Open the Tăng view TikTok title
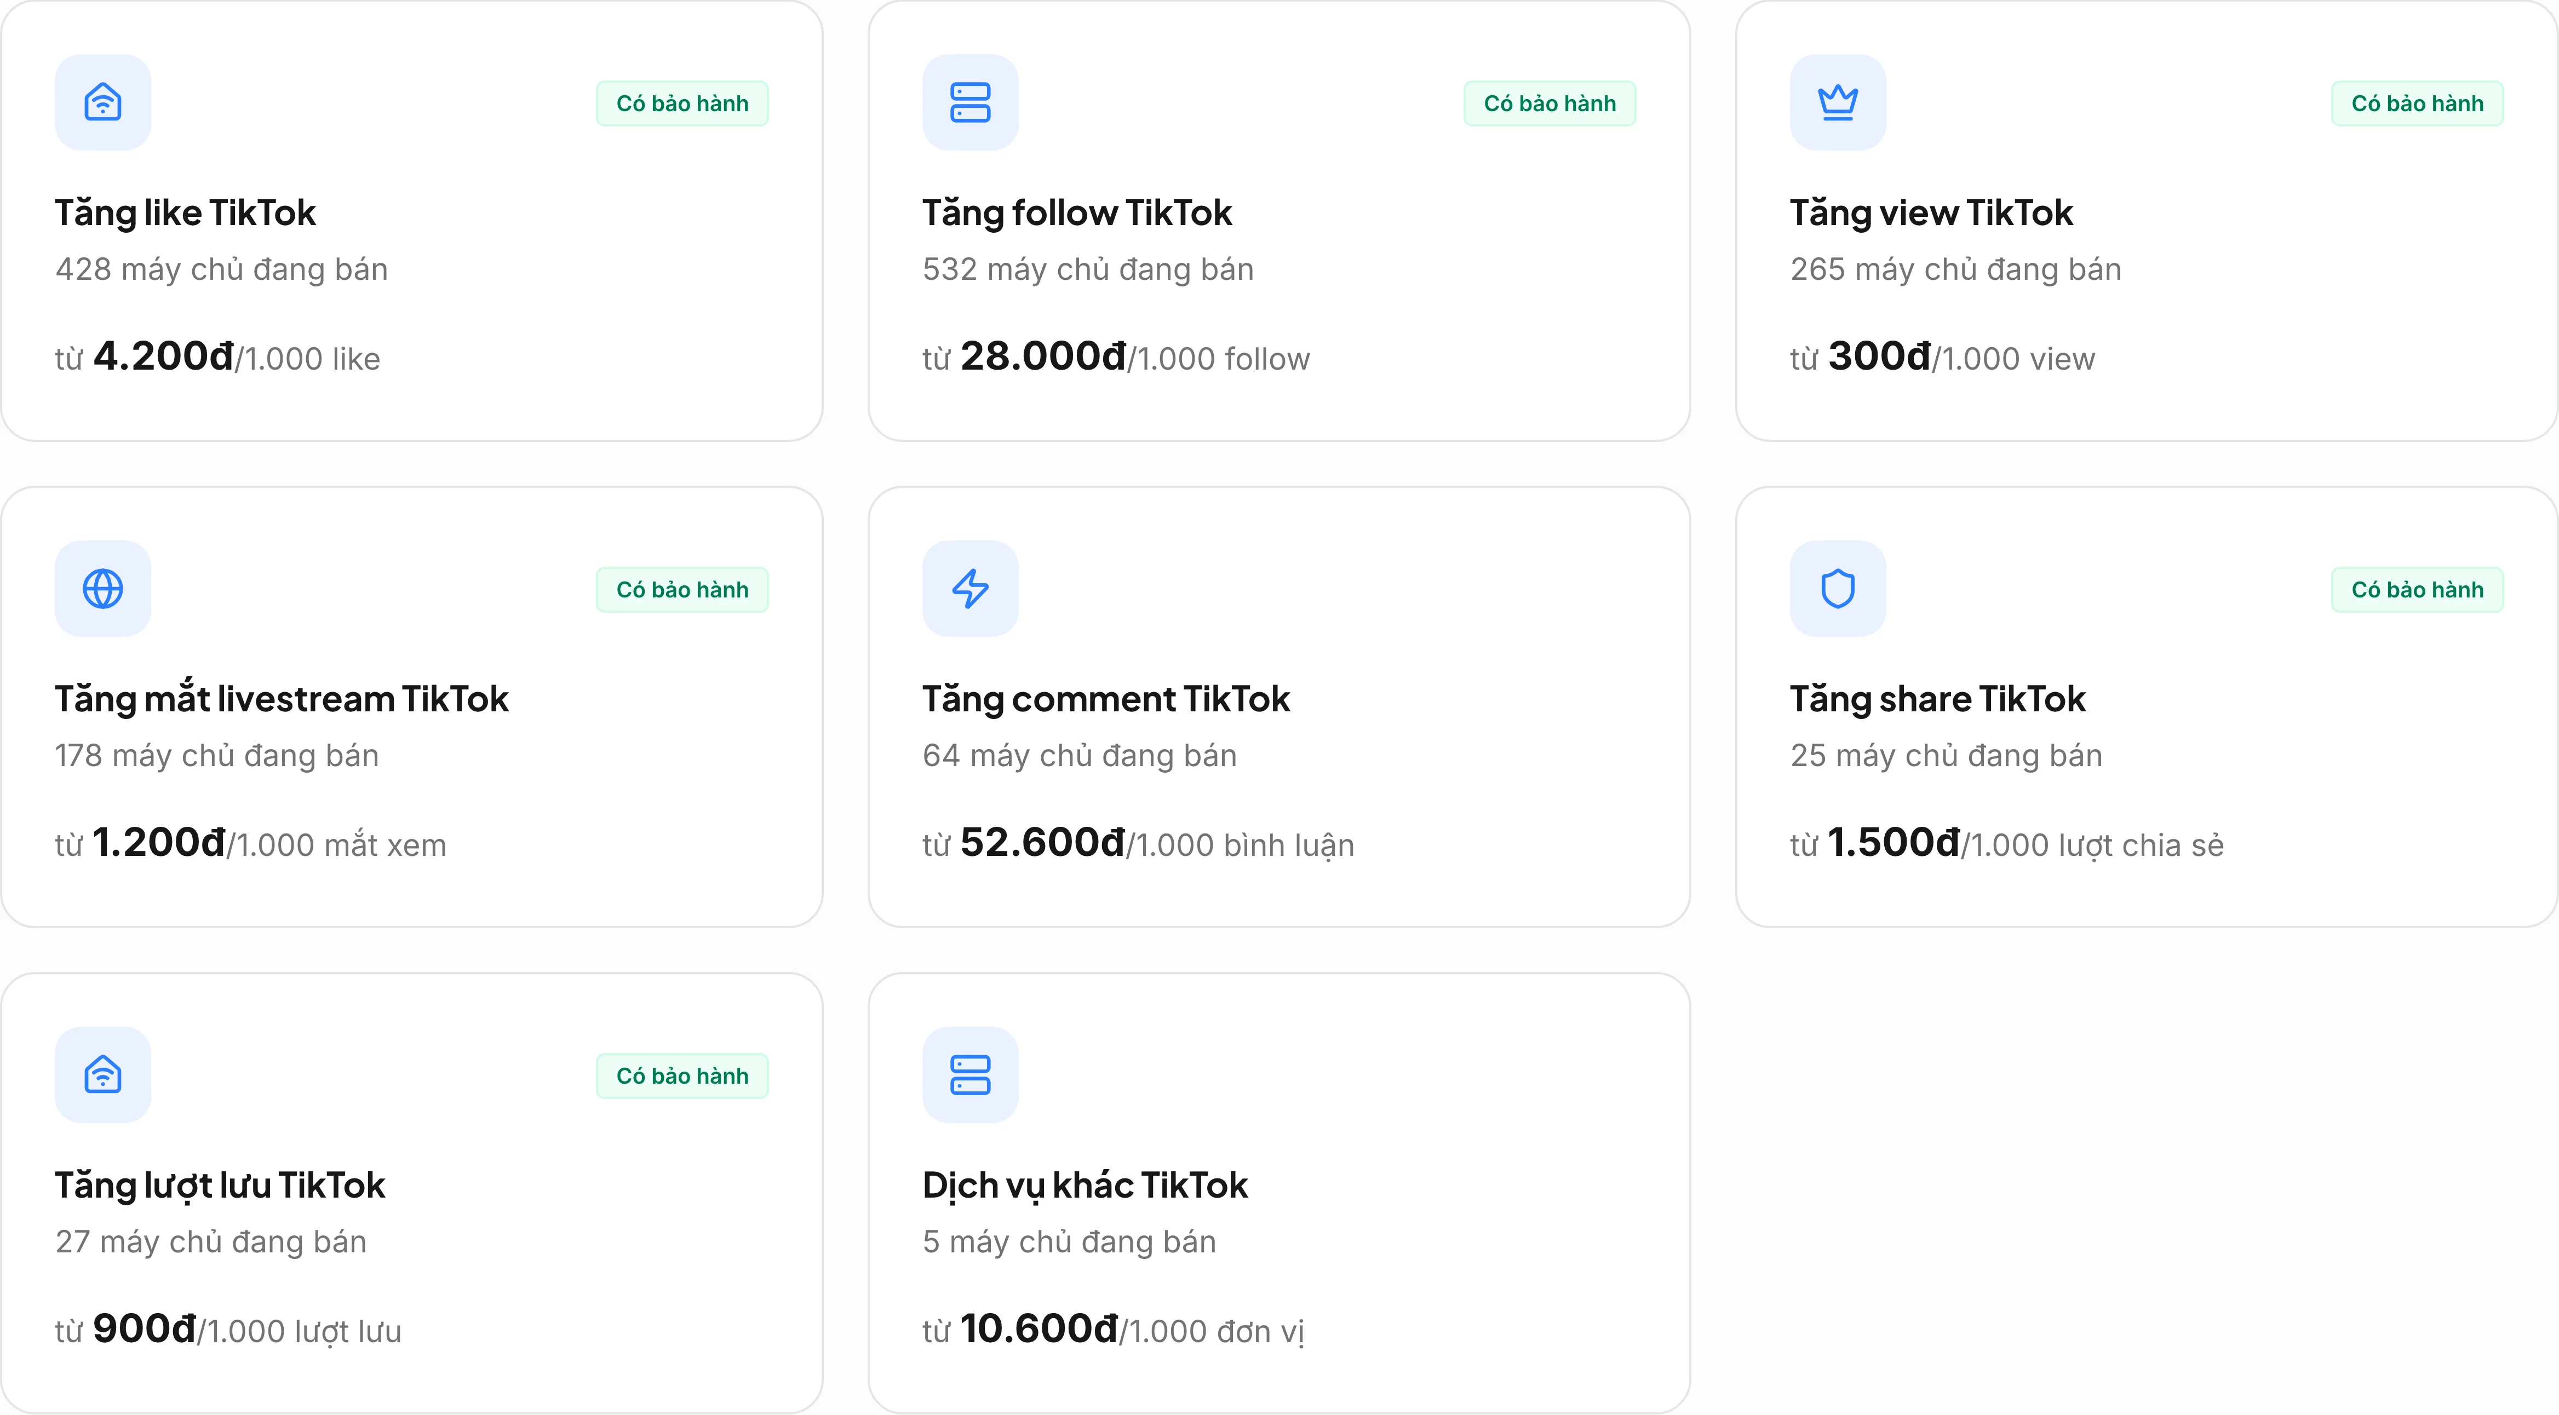Image resolution: width=2559 pixels, height=1415 pixels. coord(1931,214)
